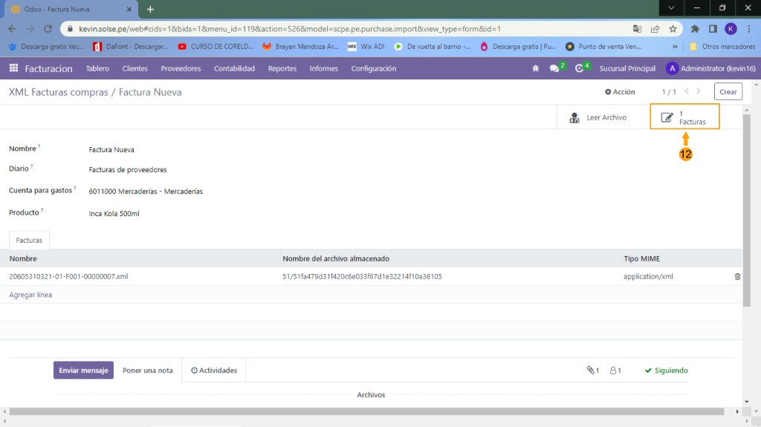Image resolution: width=761 pixels, height=427 pixels.
Task: Toggle the Siguiendo follow status
Action: (666, 370)
